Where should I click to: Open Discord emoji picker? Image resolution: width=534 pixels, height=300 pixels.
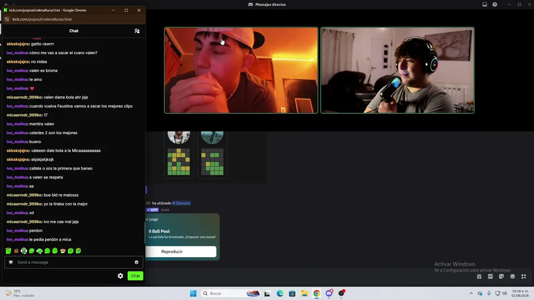click(x=512, y=276)
